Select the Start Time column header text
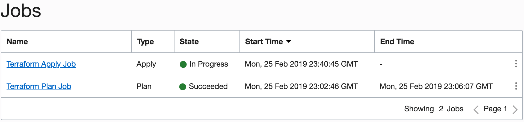The height and width of the screenshot is (122, 524). [264, 41]
